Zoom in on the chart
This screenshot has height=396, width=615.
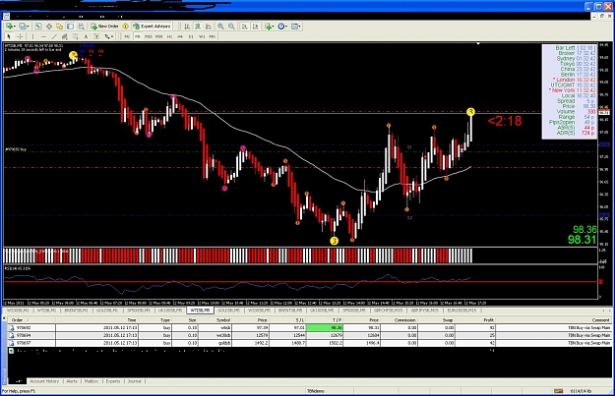click(x=220, y=27)
